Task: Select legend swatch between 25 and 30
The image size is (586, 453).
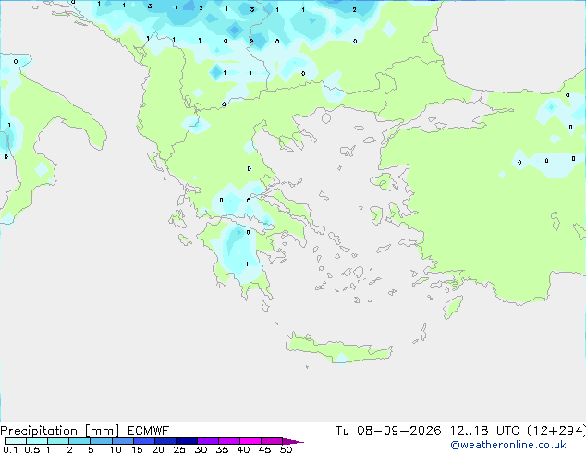Action: pos(186,441)
